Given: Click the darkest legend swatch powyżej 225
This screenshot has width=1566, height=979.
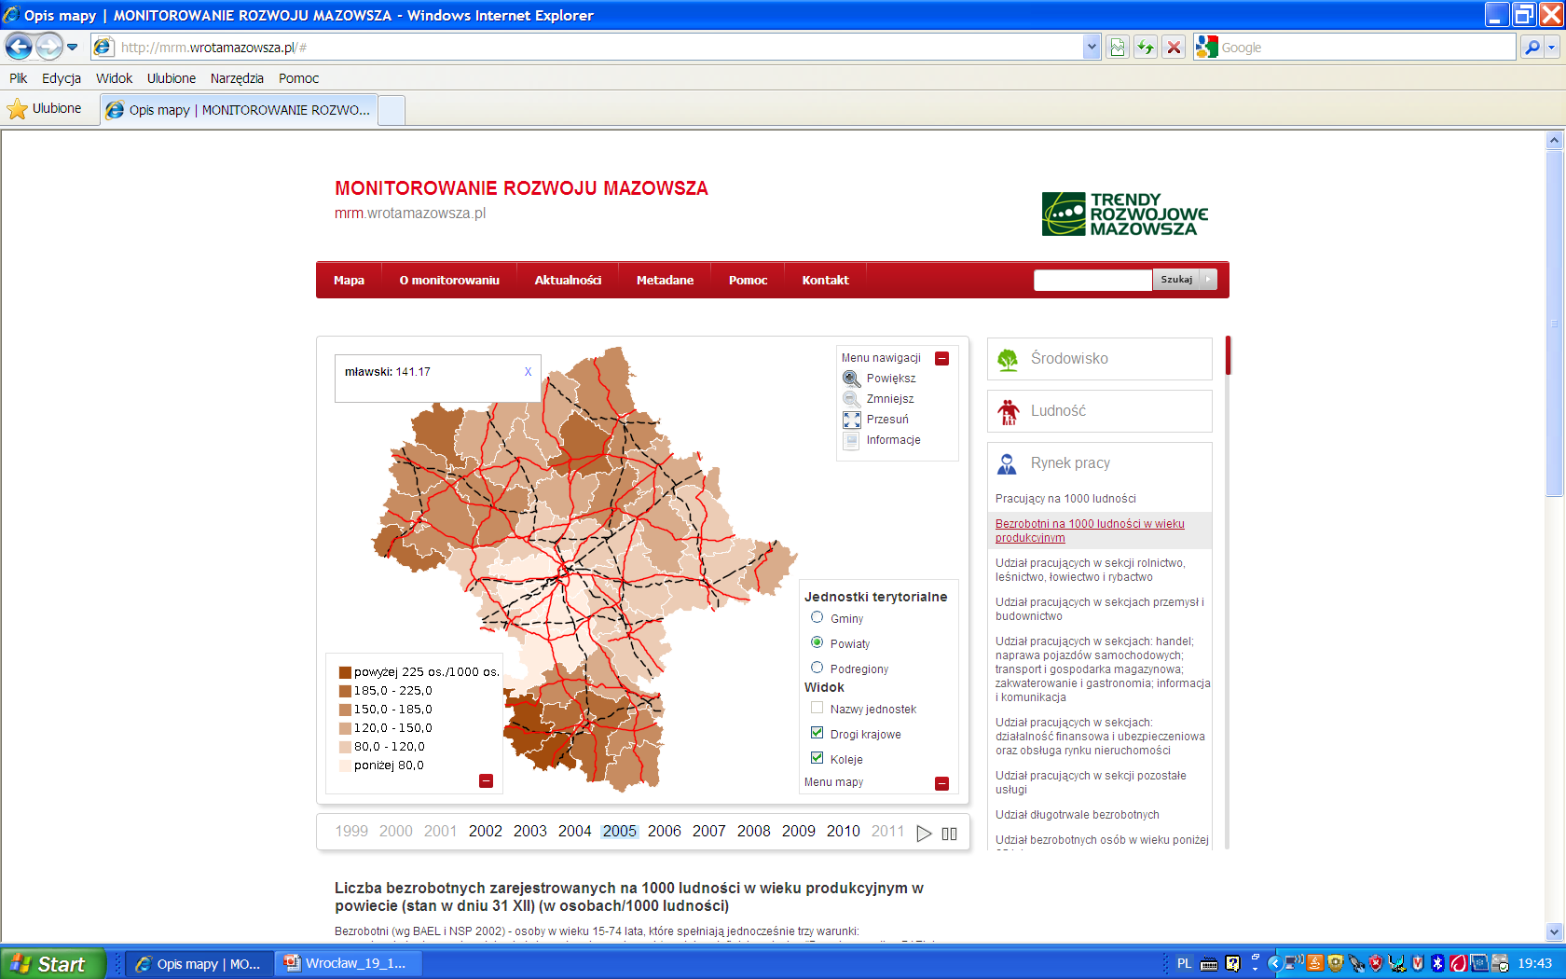Looking at the screenshot, I should pos(345,672).
